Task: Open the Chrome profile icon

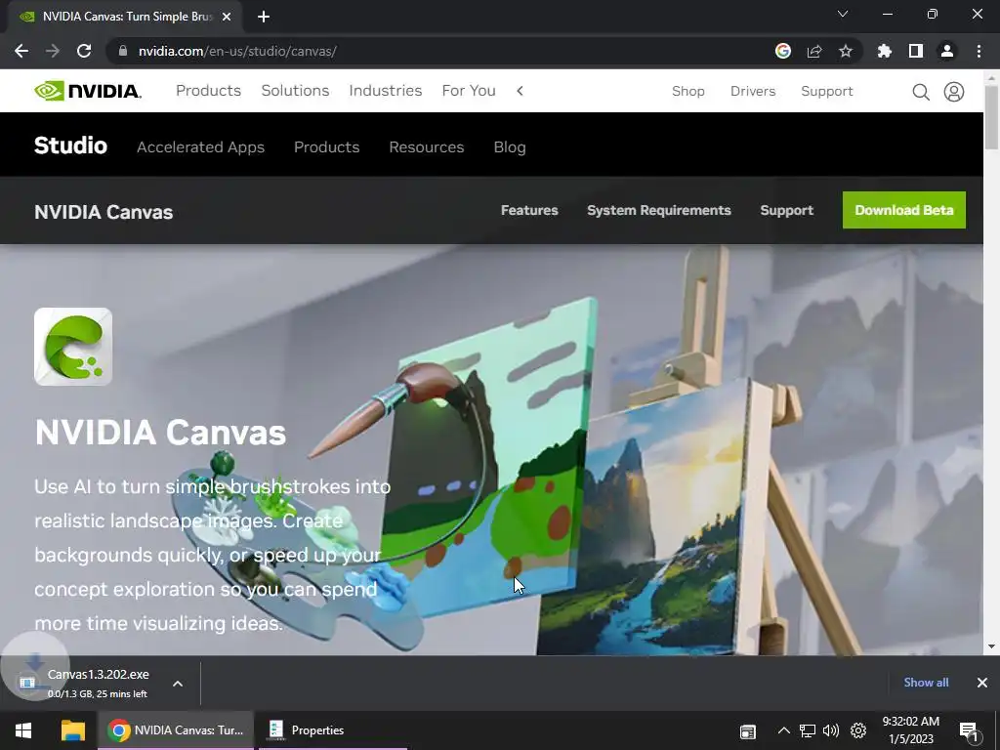Action: point(947,51)
